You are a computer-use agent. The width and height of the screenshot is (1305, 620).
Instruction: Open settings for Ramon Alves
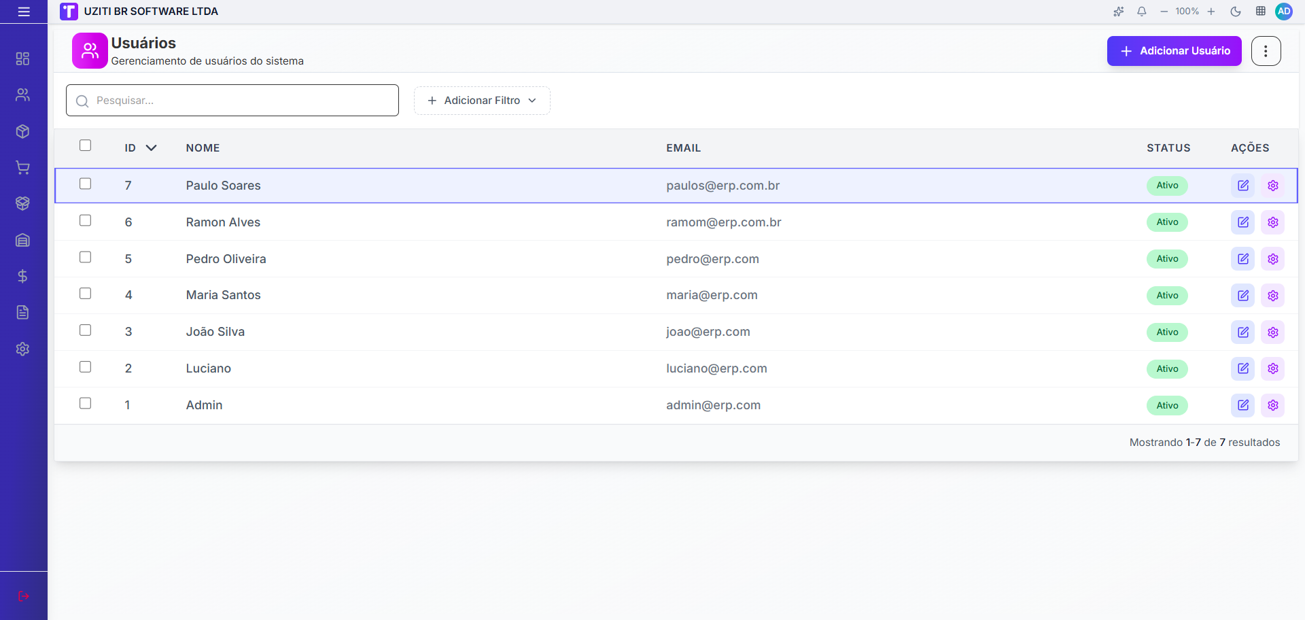click(x=1273, y=222)
